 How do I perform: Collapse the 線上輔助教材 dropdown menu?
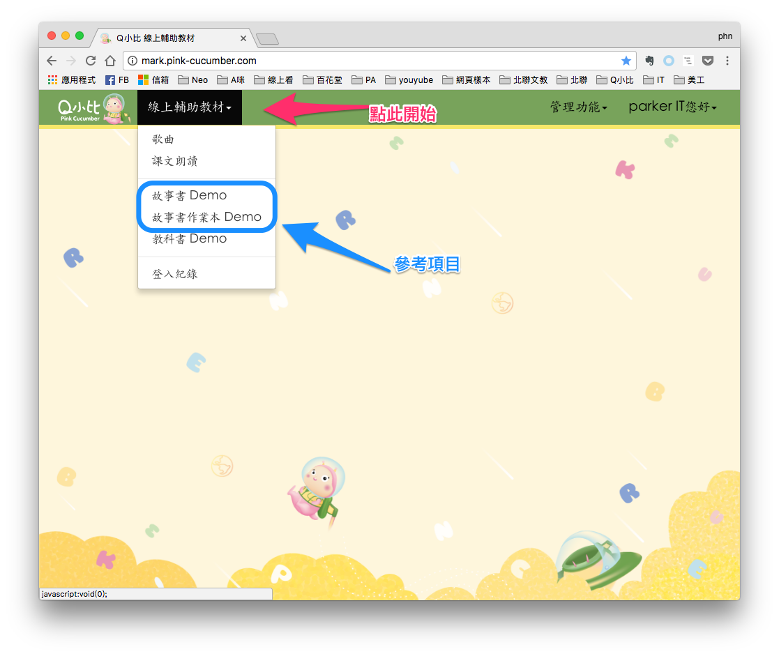[x=189, y=107]
